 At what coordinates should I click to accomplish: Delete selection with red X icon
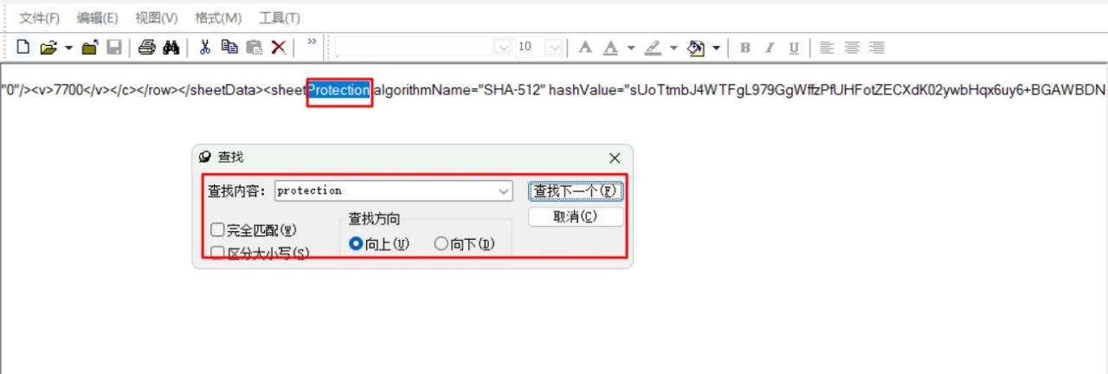279,48
